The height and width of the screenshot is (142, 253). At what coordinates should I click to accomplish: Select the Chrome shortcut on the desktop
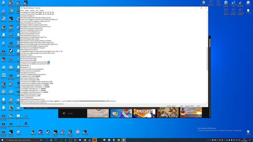point(11,11)
